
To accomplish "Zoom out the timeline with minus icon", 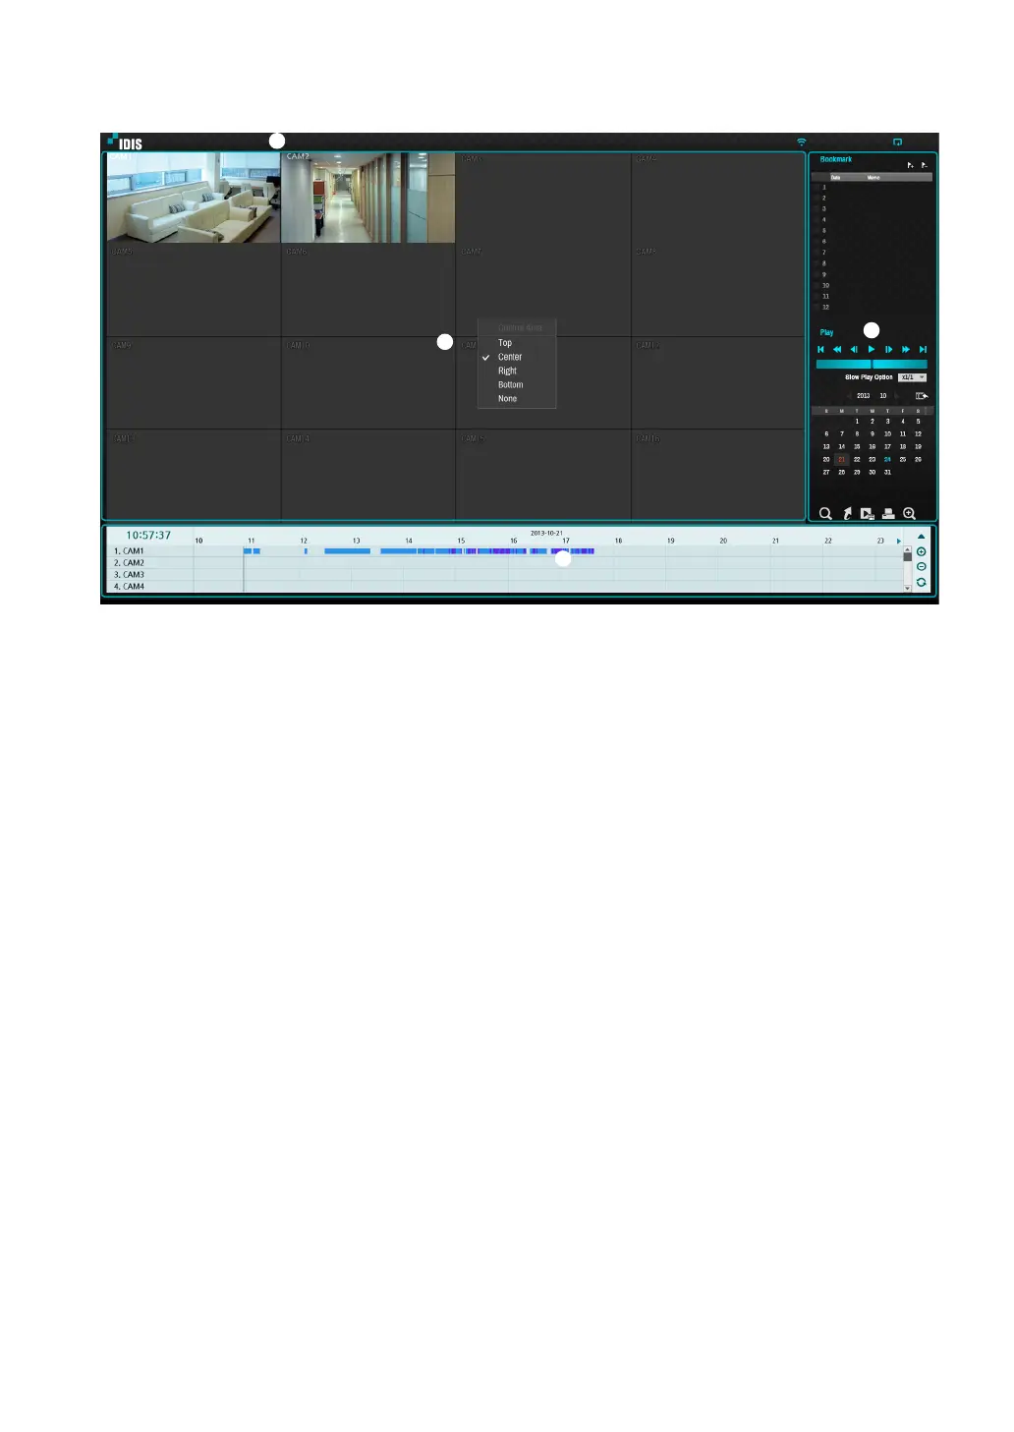I will click(921, 567).
